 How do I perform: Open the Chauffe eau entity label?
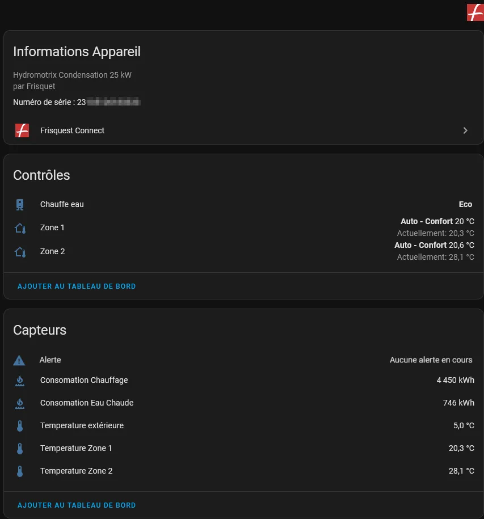(62, 204)
